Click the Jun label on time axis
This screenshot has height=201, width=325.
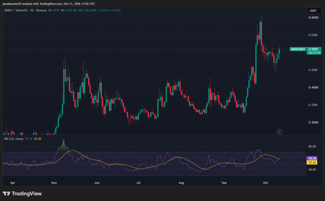(97, 183)
